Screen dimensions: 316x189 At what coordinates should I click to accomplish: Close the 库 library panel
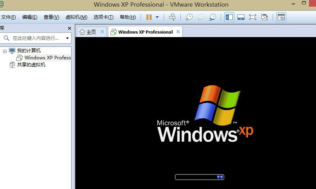coord(70,29)
